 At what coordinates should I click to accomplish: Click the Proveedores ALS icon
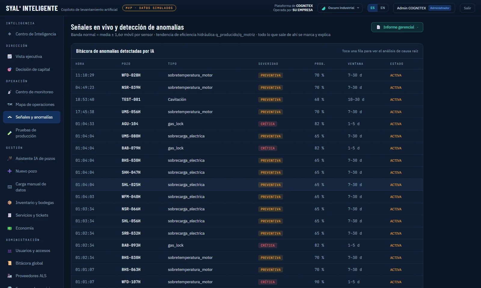point(10,276)
